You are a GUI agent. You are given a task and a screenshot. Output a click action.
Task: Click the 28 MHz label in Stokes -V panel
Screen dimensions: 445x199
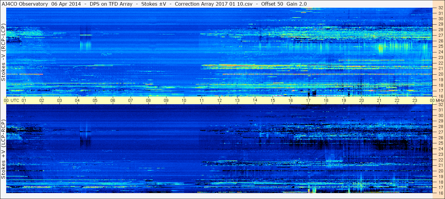(440, 30)
